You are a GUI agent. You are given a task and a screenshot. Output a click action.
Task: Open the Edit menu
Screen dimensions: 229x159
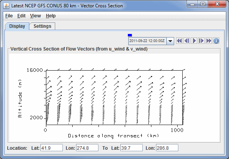tap(21, 16)
